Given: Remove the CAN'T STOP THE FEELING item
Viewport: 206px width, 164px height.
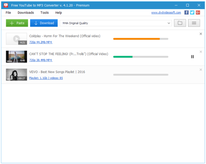Looking at the screenshot, I should [201, 52].
